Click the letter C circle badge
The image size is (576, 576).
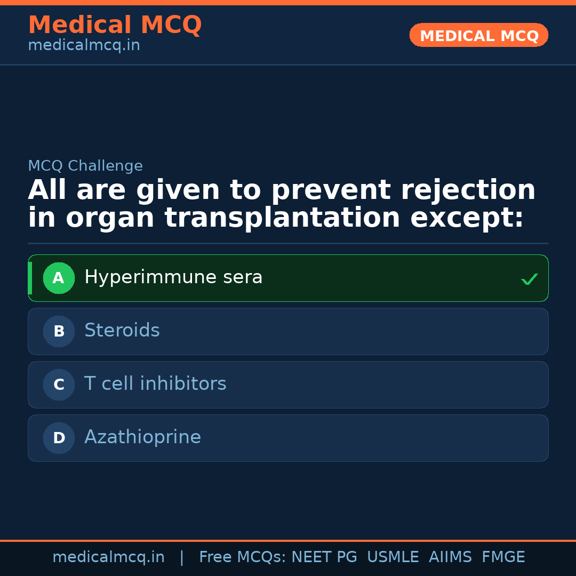point(59,385)
